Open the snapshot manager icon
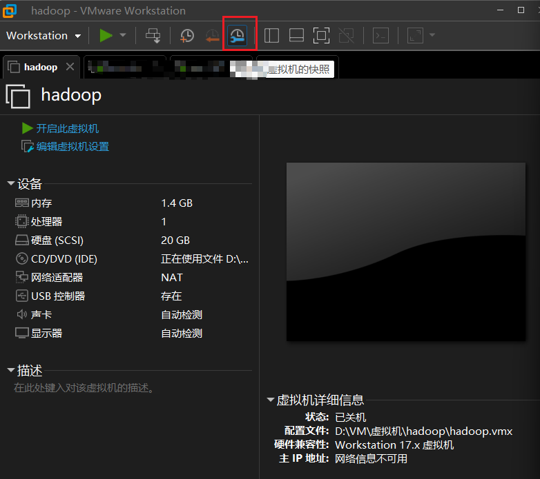 coord(238,35)
